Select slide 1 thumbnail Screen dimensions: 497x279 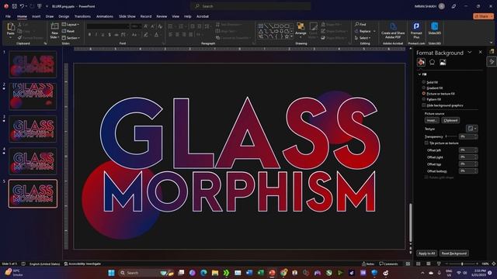(33, 64)
